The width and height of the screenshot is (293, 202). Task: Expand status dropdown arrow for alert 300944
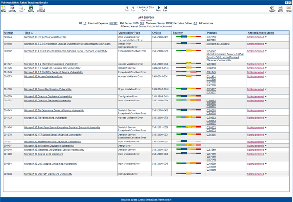266,36
